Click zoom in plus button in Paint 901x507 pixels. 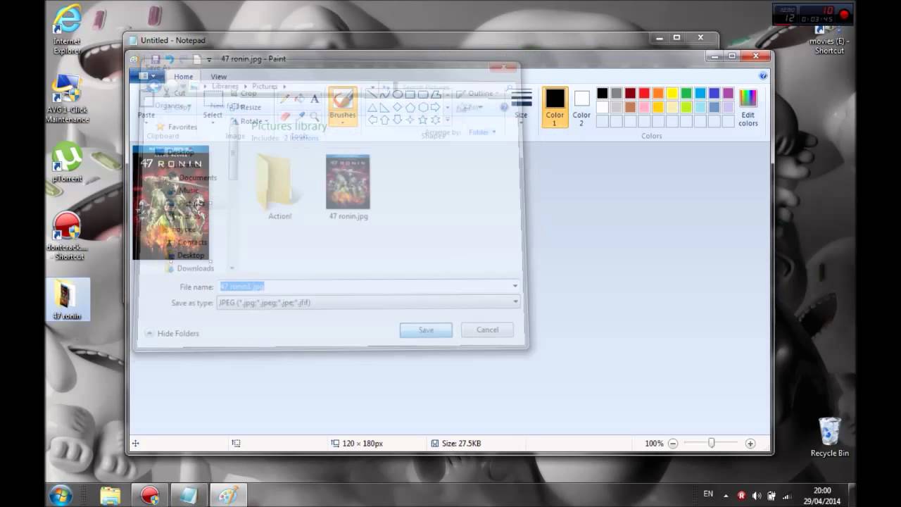tap(750, 444)
